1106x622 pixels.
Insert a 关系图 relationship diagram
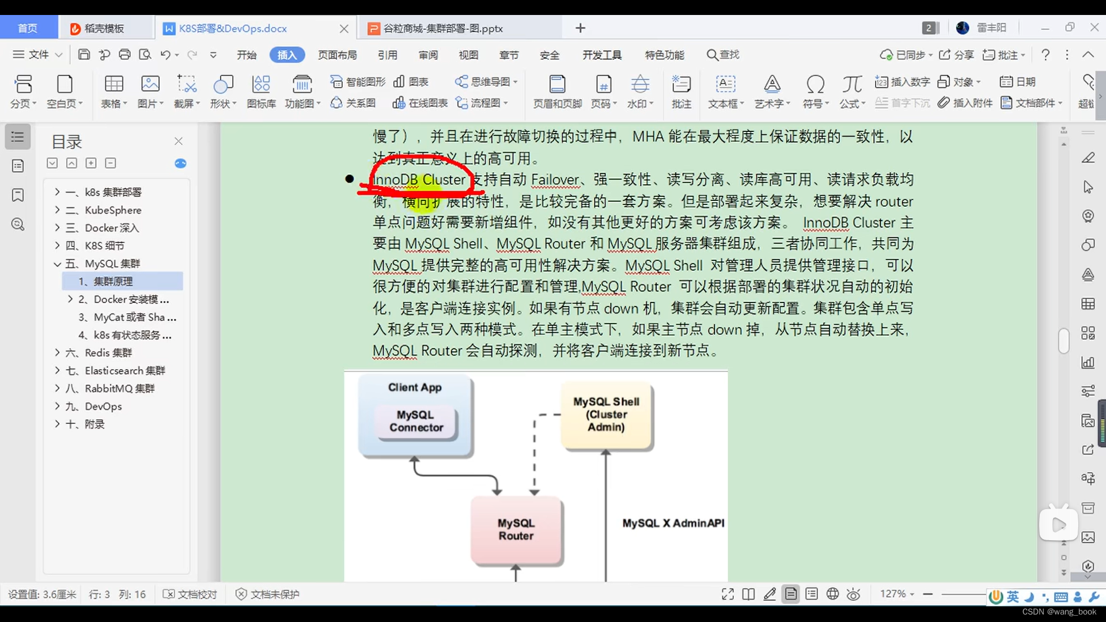pos(353,103)
